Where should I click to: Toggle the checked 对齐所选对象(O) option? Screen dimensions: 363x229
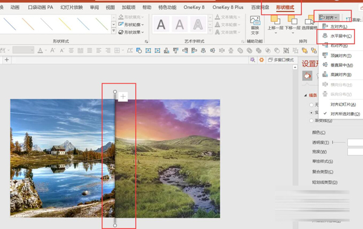click(342, 114)
